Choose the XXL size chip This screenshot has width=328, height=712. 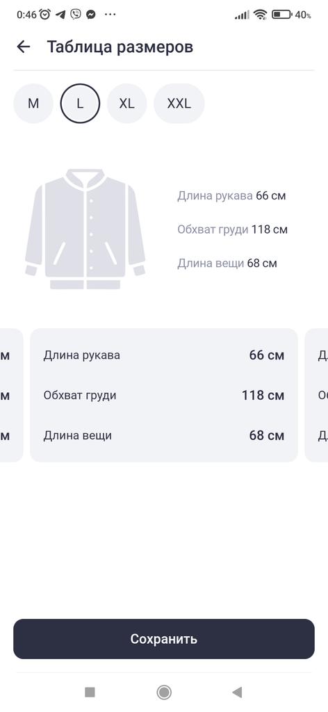click(x=179, y=104)
